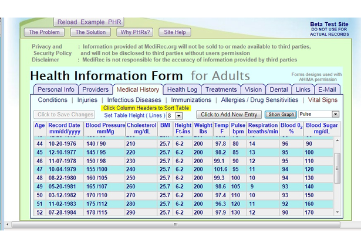Image resolution: width=361 pixels, height=248 pixels.
Task: Go to the Treatments tab
Action: coord(221,89)
